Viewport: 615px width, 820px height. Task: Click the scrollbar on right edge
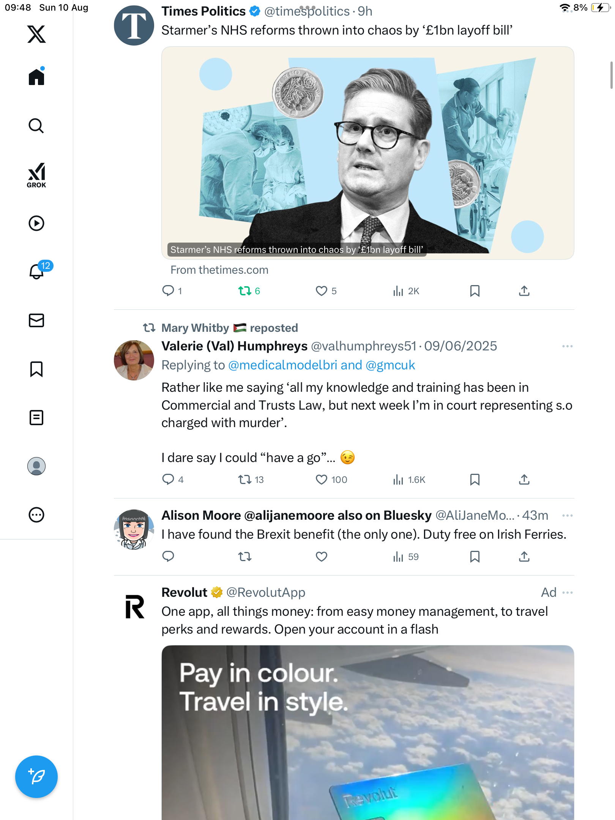[611, 75]
